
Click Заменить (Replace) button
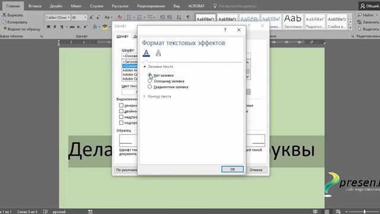point(368,22)
